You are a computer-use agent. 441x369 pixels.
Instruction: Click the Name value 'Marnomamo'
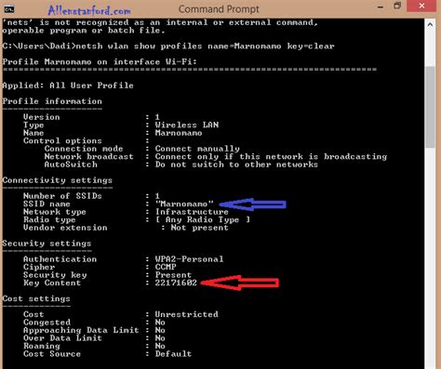(179, 133)
